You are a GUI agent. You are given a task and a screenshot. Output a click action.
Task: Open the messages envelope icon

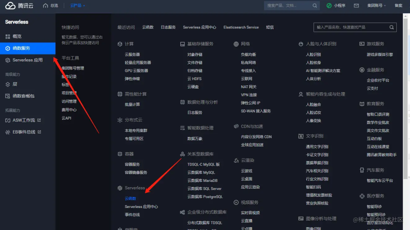pyautogui.click(x=356, y=6)
